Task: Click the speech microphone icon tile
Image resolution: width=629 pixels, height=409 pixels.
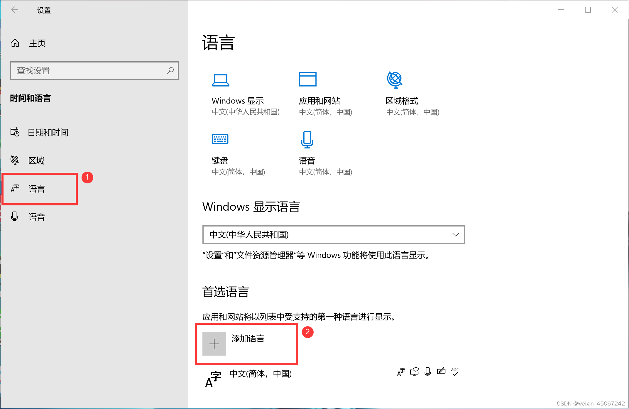Action: (307, 139)
